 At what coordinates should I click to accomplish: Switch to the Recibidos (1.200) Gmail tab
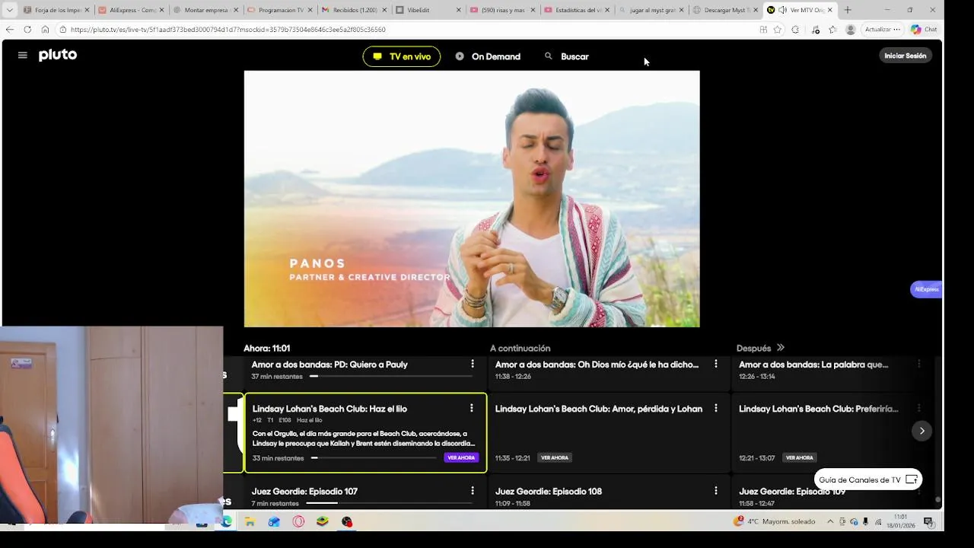coord(353,10)
